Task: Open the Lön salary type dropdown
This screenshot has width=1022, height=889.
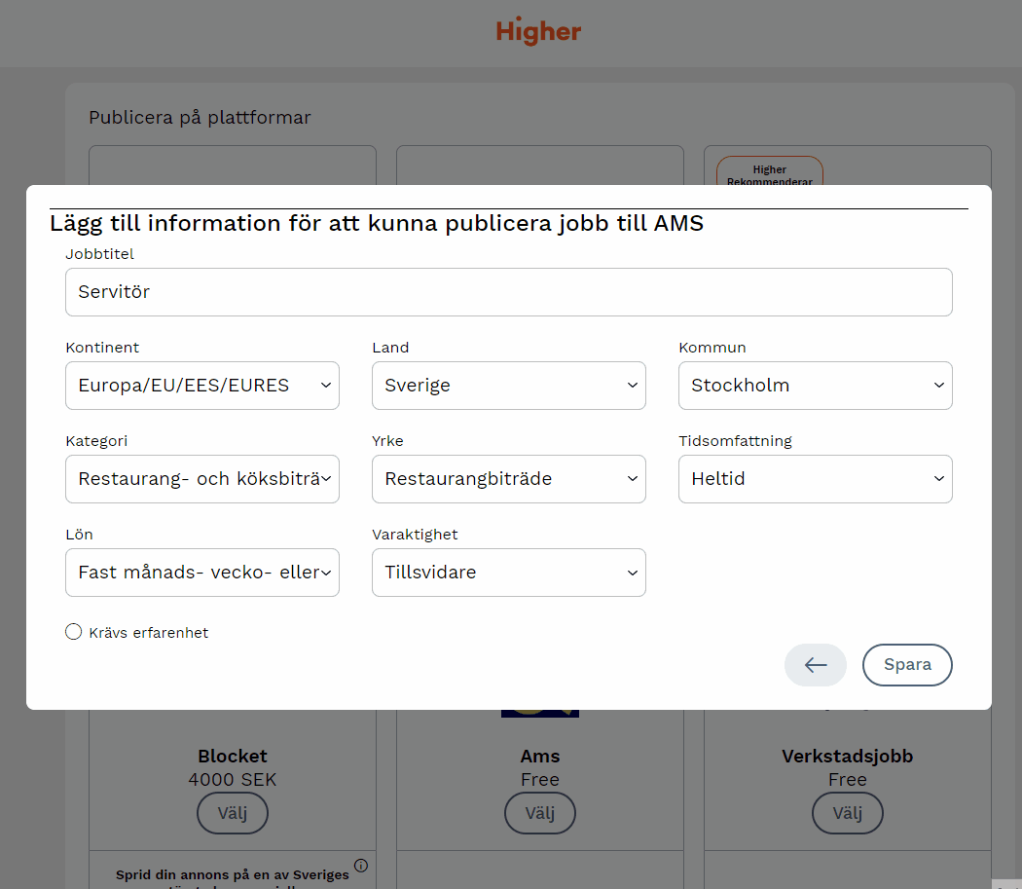Action: point(202,573)
